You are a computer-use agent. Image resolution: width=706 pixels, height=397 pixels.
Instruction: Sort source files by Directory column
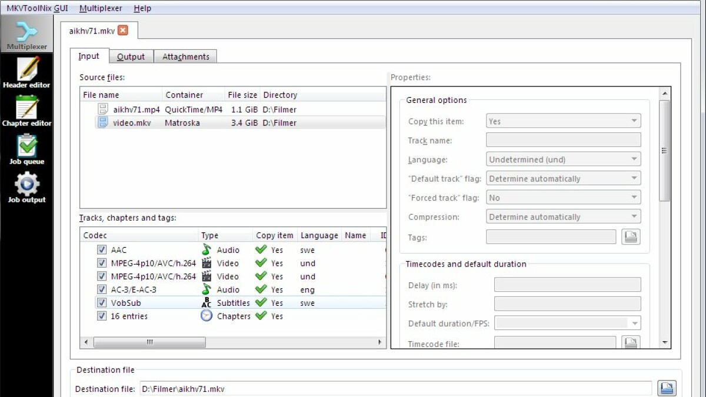pos(323,95)
